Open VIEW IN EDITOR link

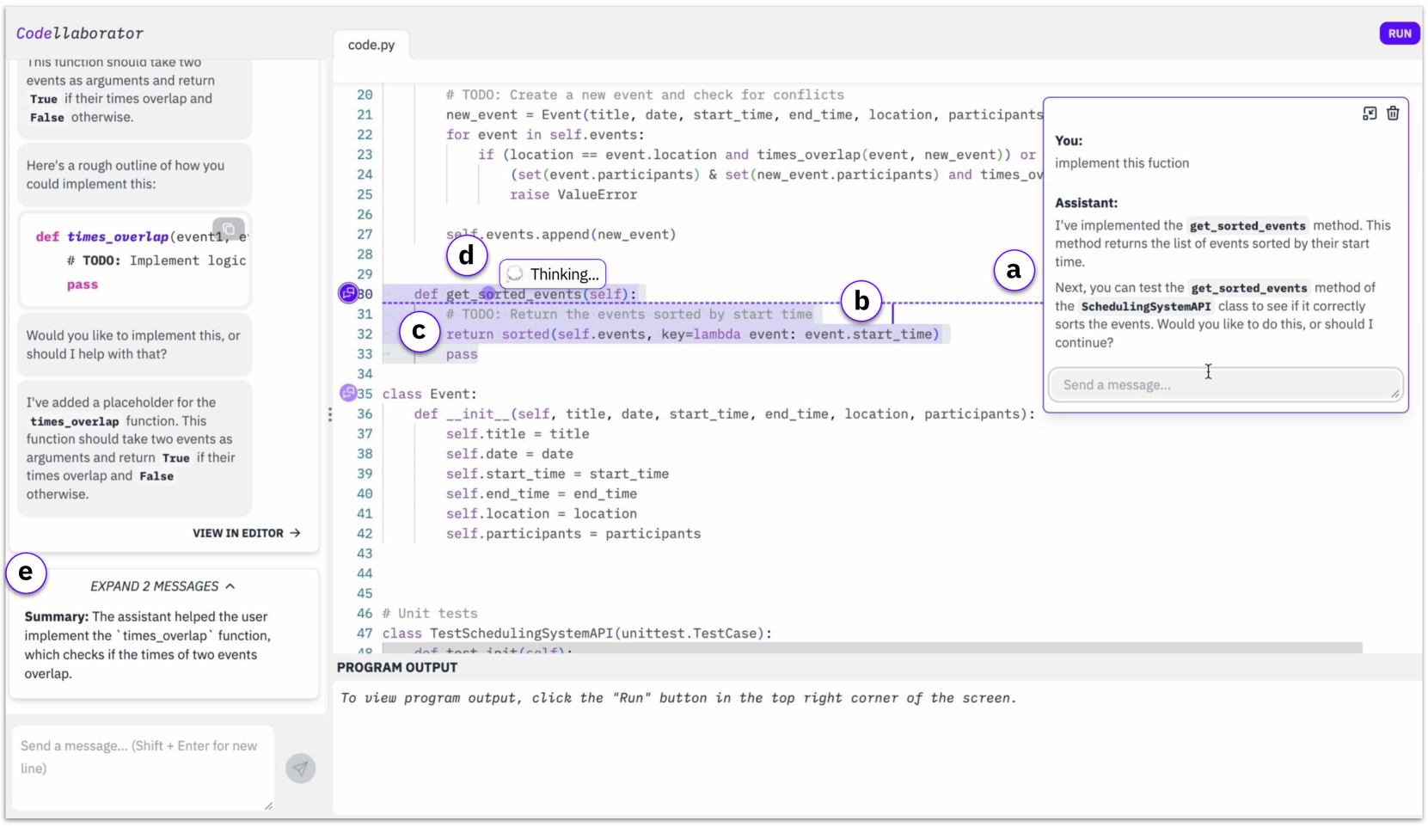coord(246,533)
